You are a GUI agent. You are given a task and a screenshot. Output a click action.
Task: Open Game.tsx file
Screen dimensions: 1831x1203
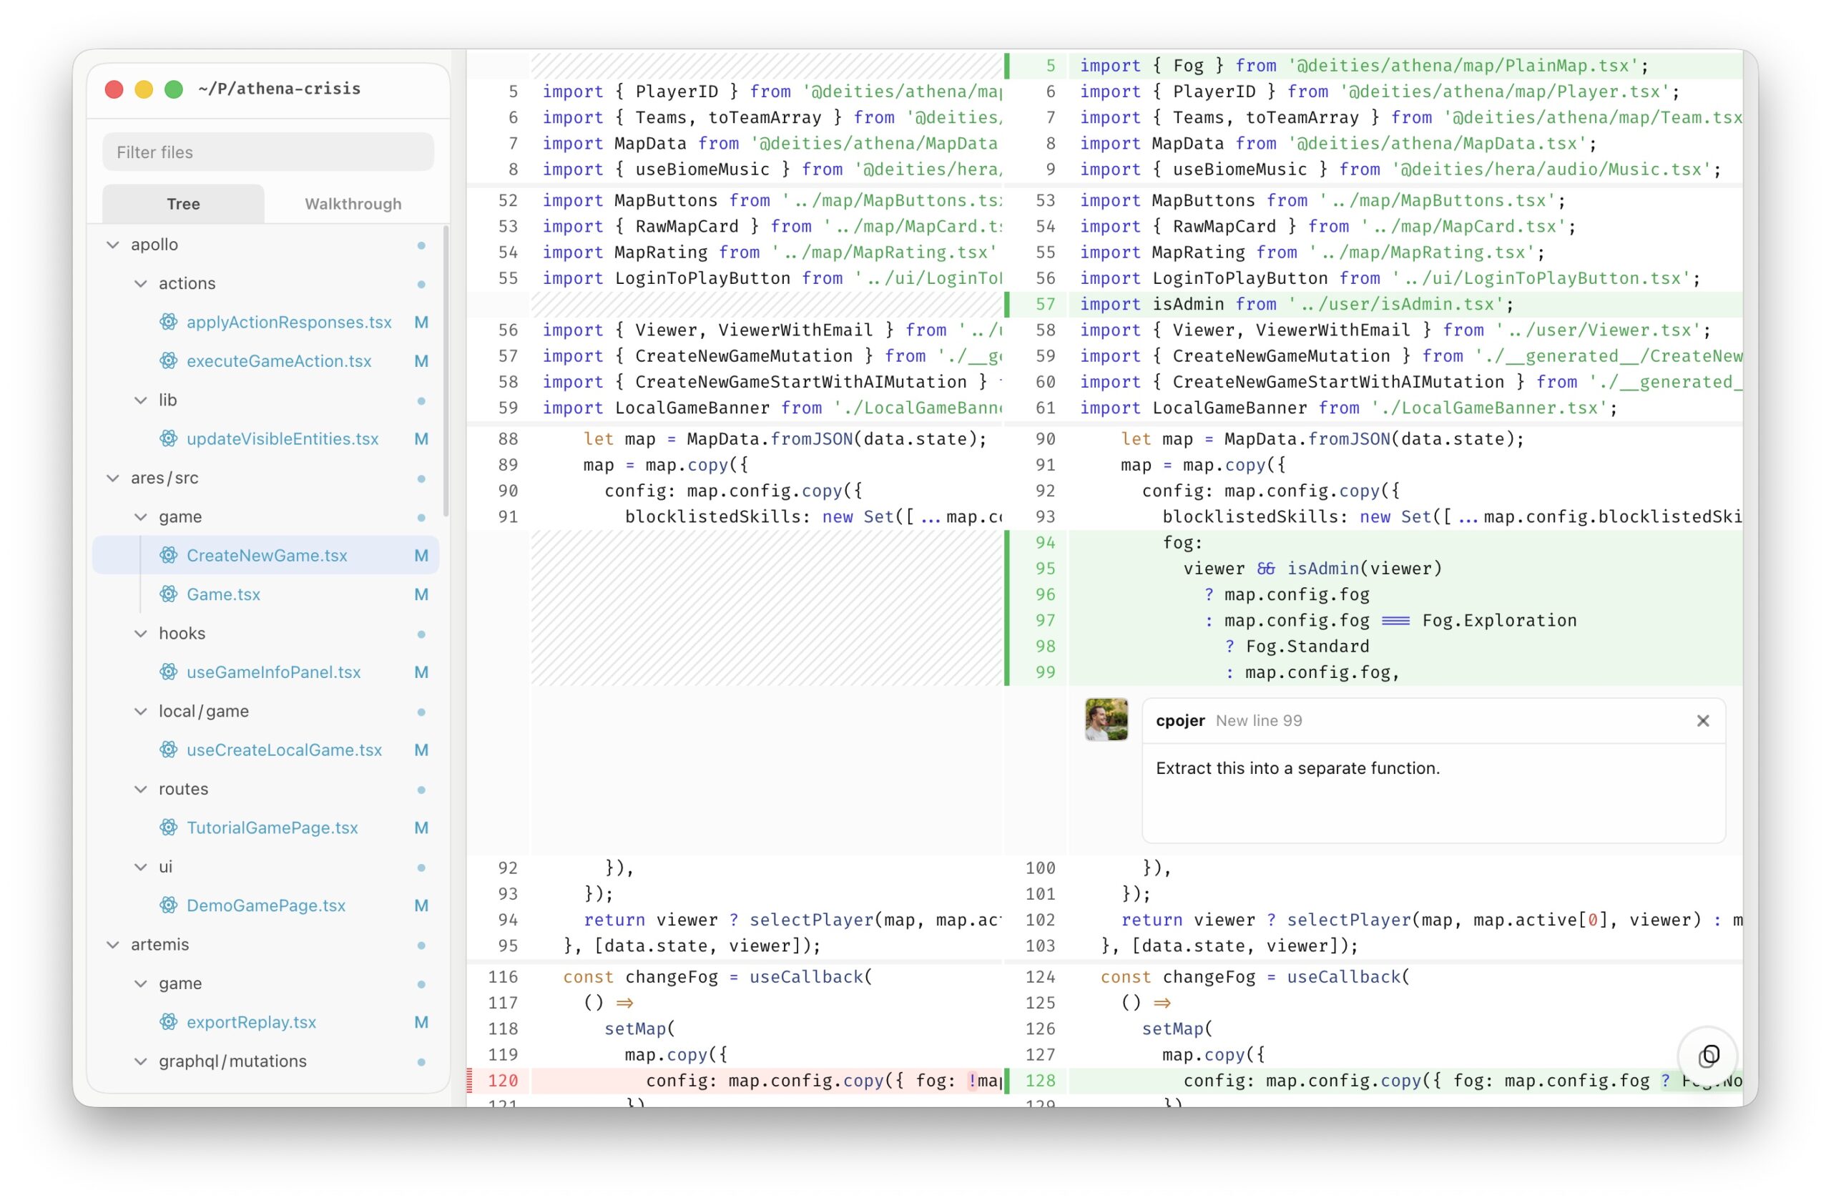tap(223, 594)
